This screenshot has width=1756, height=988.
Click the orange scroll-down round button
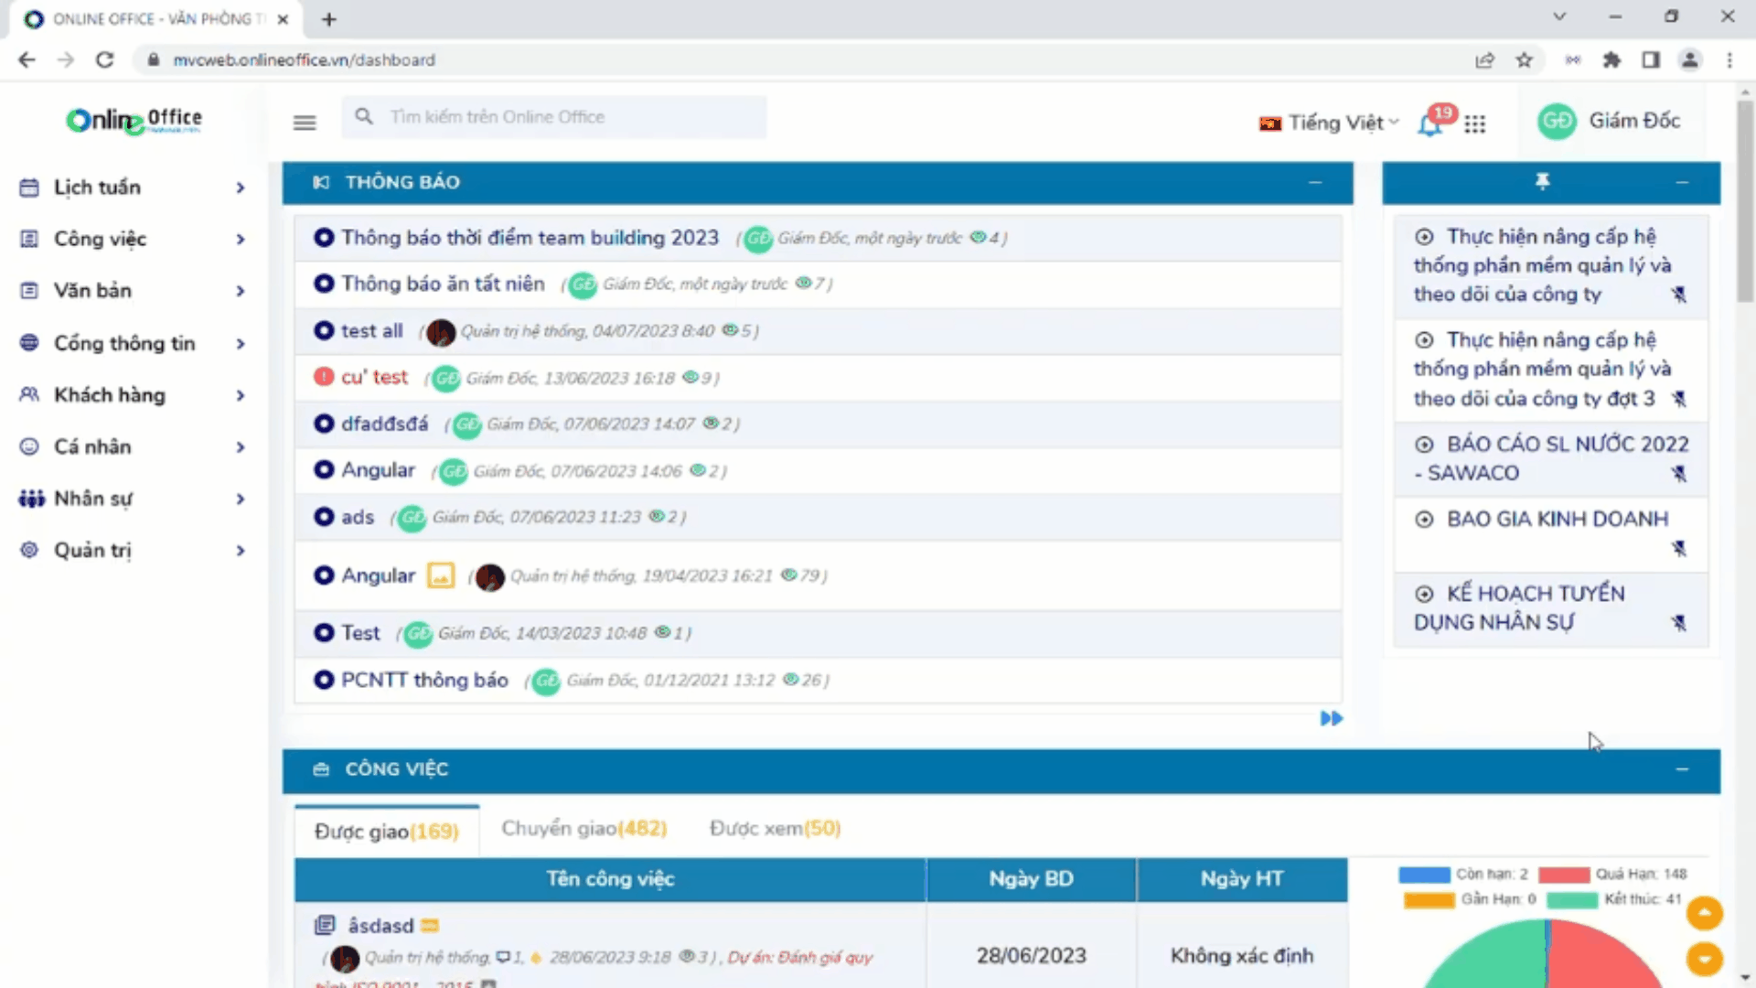coord(1704,959)
